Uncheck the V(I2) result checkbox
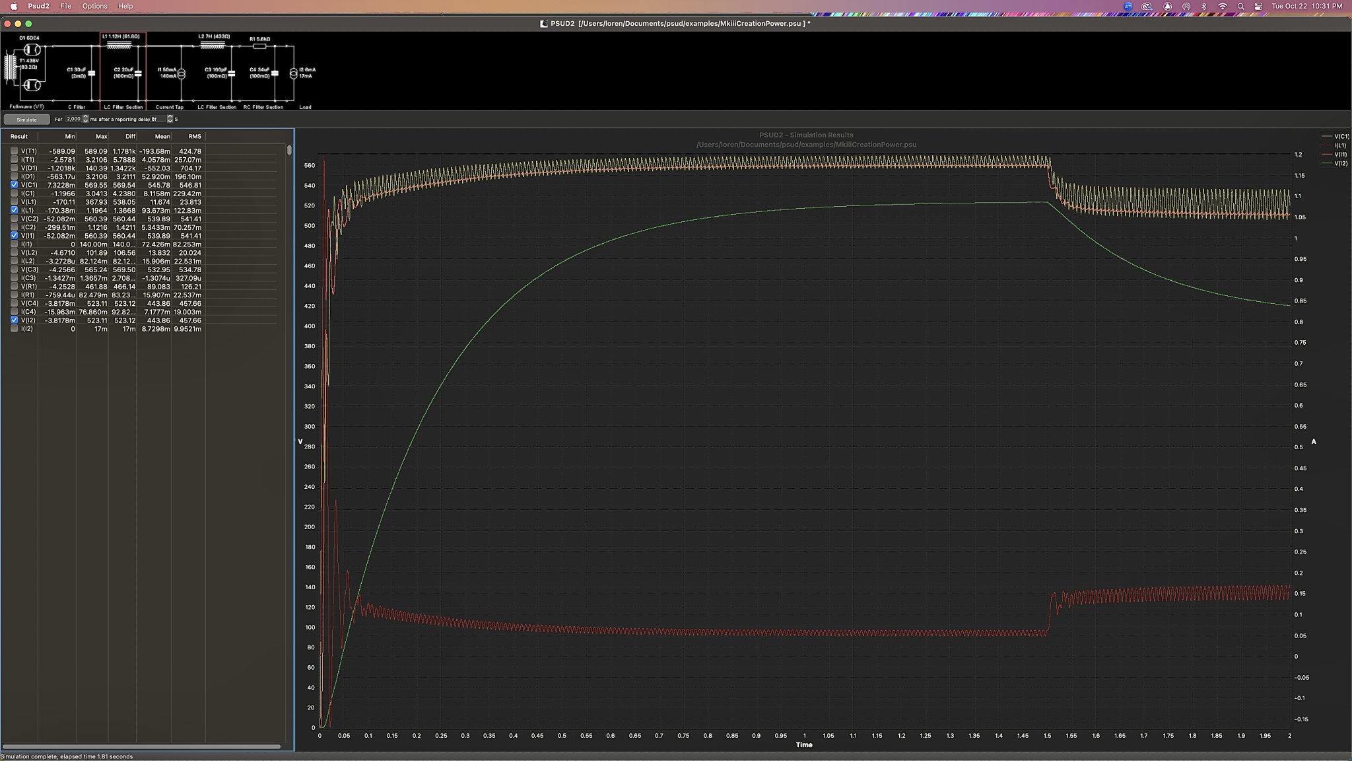 14,320
